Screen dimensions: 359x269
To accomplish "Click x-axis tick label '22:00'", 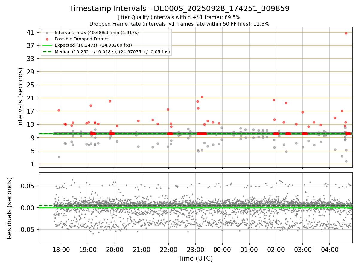I will coord(168,249).
